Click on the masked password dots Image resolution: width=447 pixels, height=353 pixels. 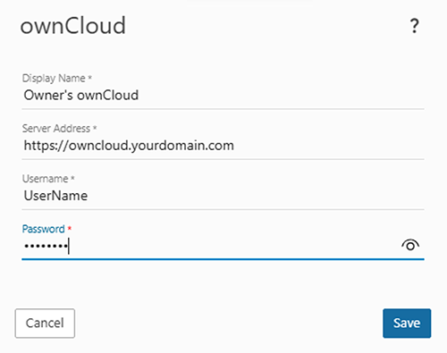tap(46, 246)
